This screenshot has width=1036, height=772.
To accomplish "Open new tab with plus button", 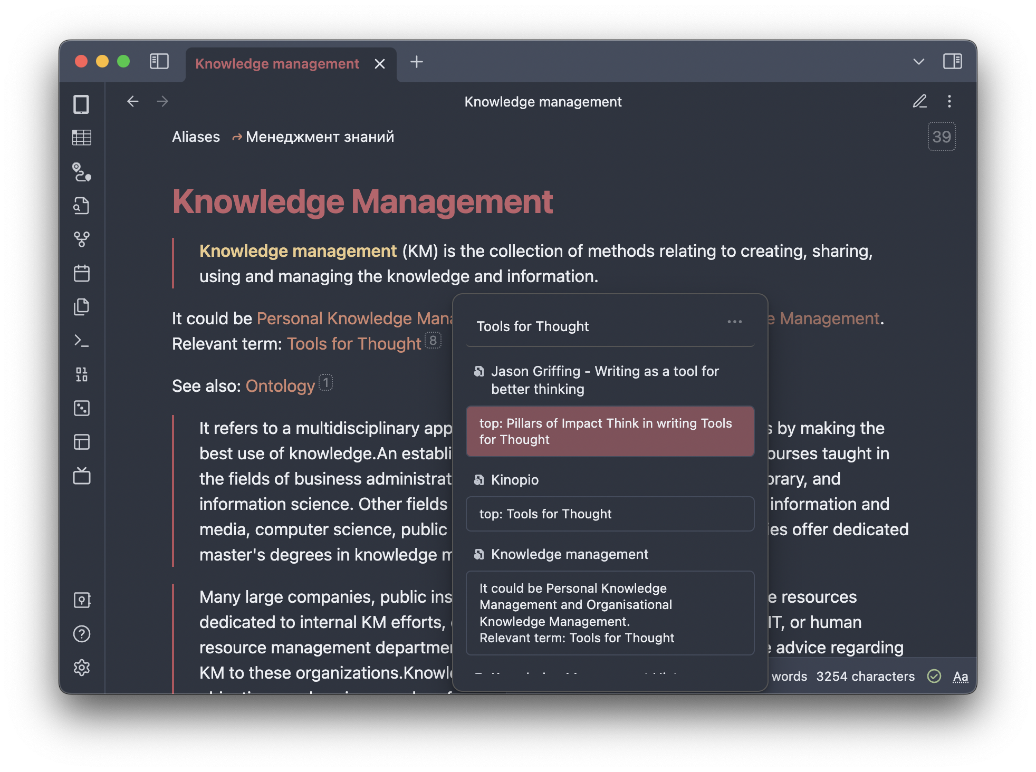I will 417,62.
